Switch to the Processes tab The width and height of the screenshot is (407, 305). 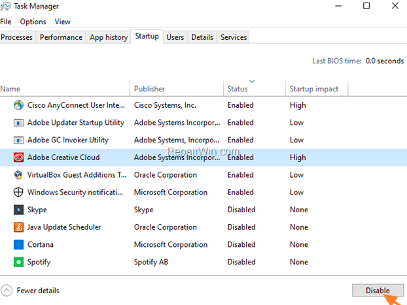tap(16, 37)
